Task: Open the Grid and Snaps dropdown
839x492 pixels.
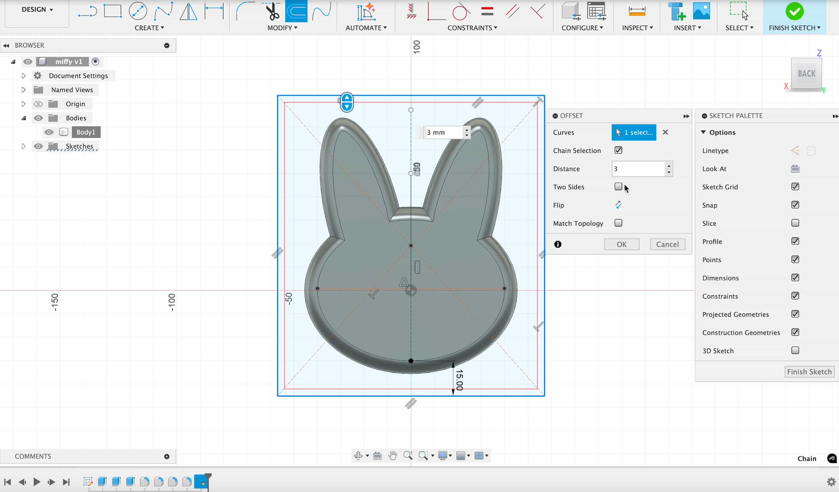Action: click(463, 455)
